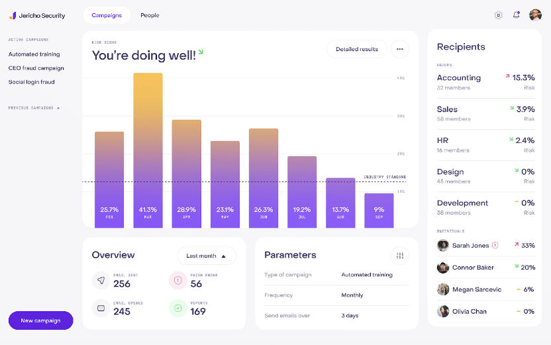Click the Industry Standard label
Viewport: 551px width, 345px height.
[385, 177]
